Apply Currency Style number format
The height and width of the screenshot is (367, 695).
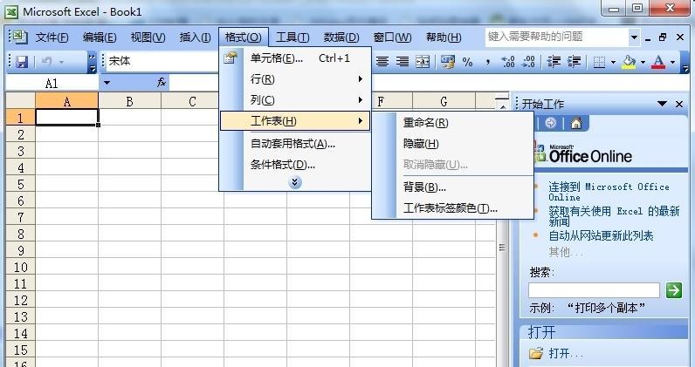click(448, 62)
